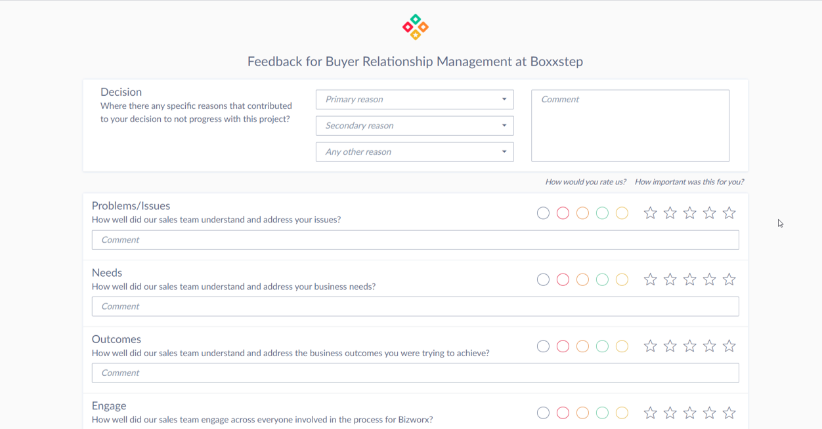Focus the Problems/Issues comment field
Screen dimensions: 822x429
click(415, 240)
